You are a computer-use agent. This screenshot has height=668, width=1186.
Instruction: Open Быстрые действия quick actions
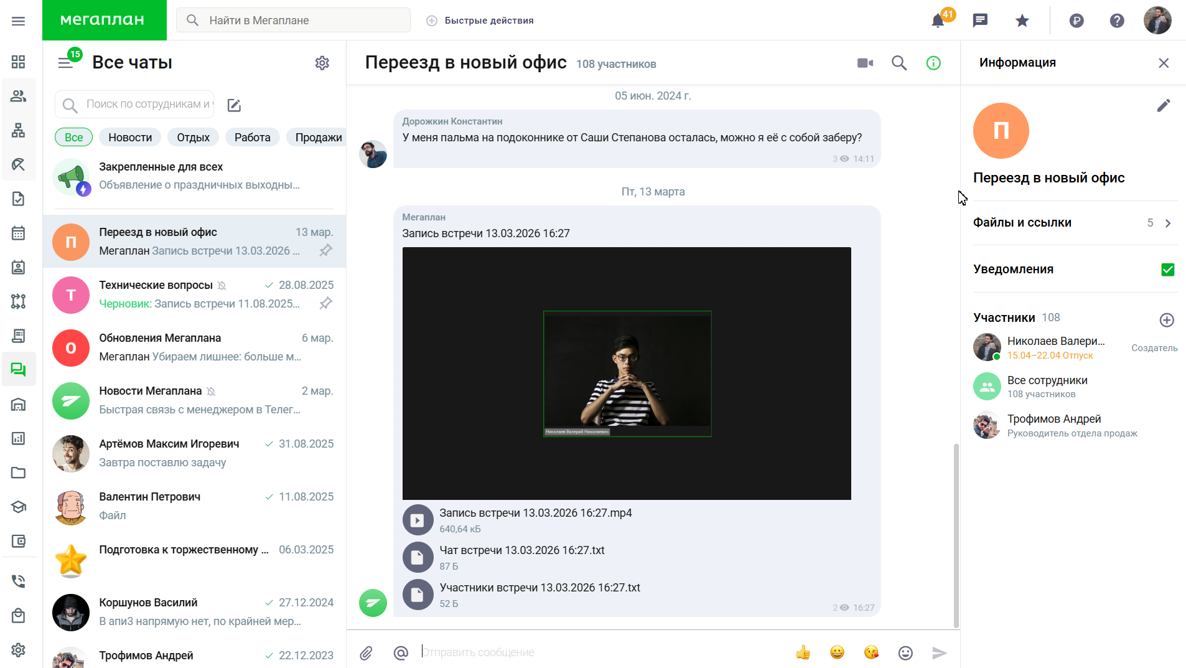480,21
